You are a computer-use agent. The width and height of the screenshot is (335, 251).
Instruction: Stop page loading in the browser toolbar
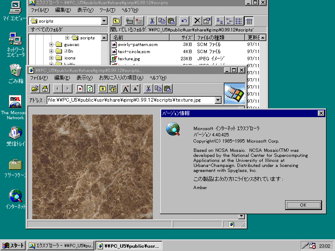[80, 89]
